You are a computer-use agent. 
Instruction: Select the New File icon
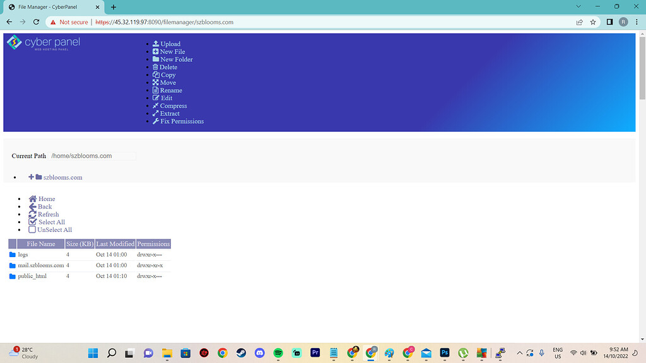pyautogui.click(x=156, y=51)
